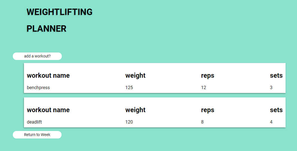The image size is (297, 151).
Task: Click the "reps" header above 12
Action: 208,75
